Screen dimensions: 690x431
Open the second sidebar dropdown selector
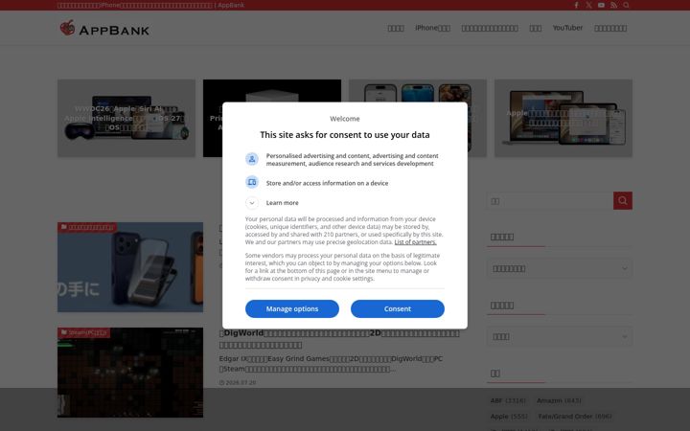point(560,336)
